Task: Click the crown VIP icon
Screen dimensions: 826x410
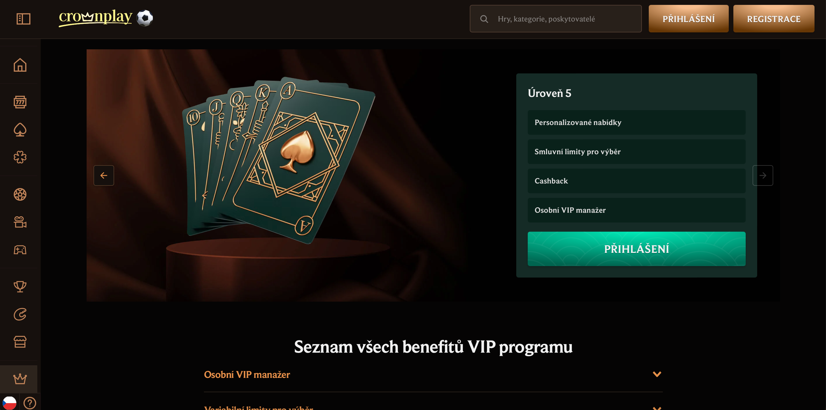Action: [20, 379]
